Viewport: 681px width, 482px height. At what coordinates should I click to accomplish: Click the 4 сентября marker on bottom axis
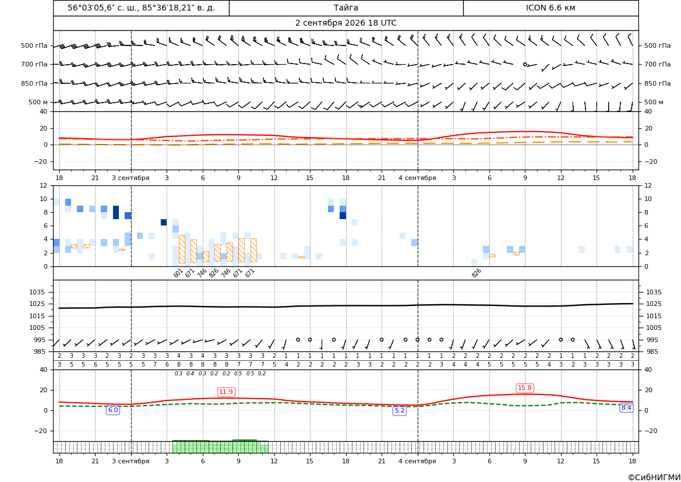(x=417, y=461)
